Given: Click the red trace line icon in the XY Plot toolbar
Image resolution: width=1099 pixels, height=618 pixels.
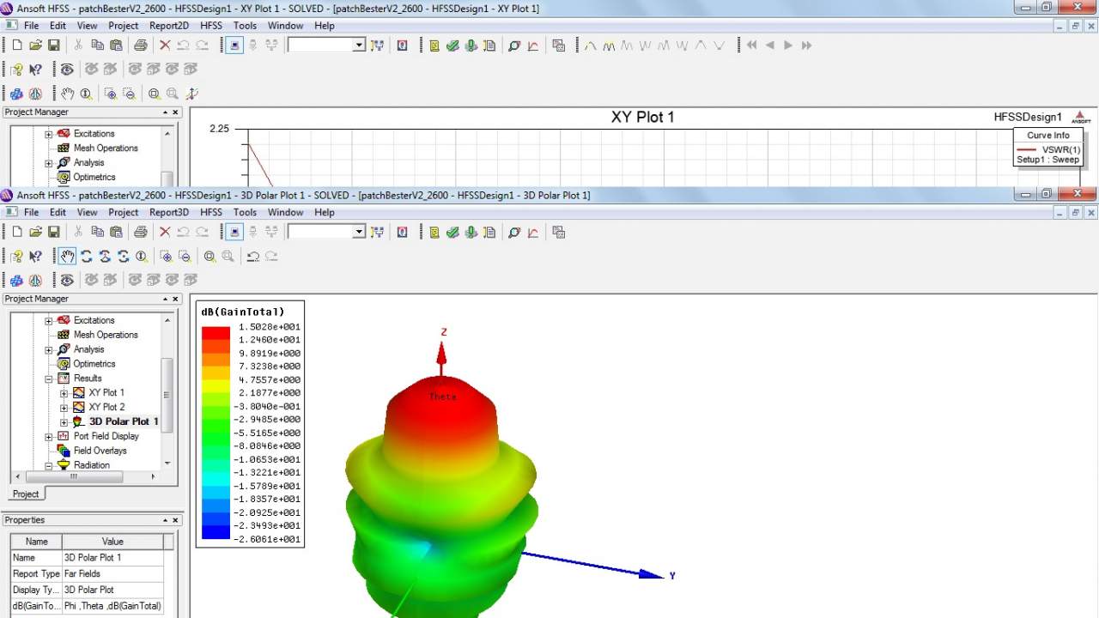Looking at the screenshot, I should point(532,45).
